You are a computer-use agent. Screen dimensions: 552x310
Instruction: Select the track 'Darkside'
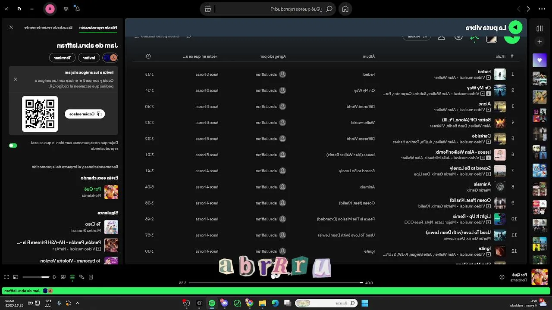coord(482,136)
